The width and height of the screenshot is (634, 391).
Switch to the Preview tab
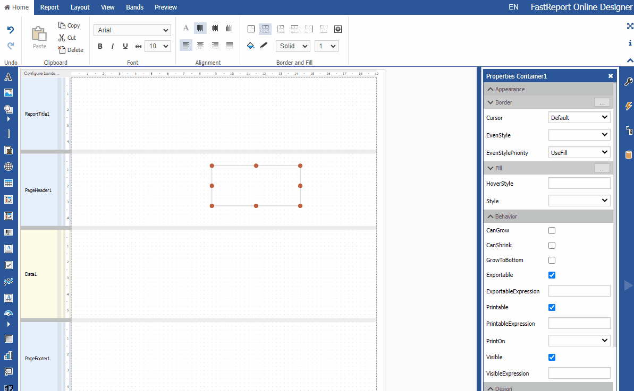(166, 7)
